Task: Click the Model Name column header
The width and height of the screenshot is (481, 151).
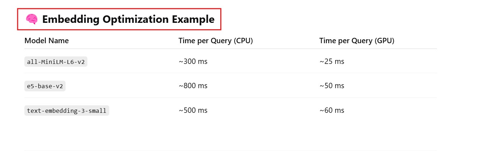Action: (x=47, y=41)
